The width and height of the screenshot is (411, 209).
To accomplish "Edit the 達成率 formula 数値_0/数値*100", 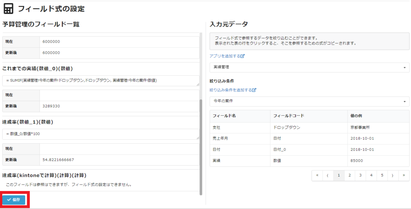I will click(101, 134).
